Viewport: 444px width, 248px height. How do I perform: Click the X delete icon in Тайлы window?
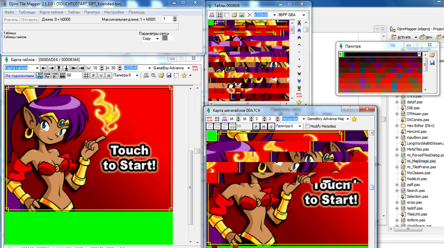point(249,15)
